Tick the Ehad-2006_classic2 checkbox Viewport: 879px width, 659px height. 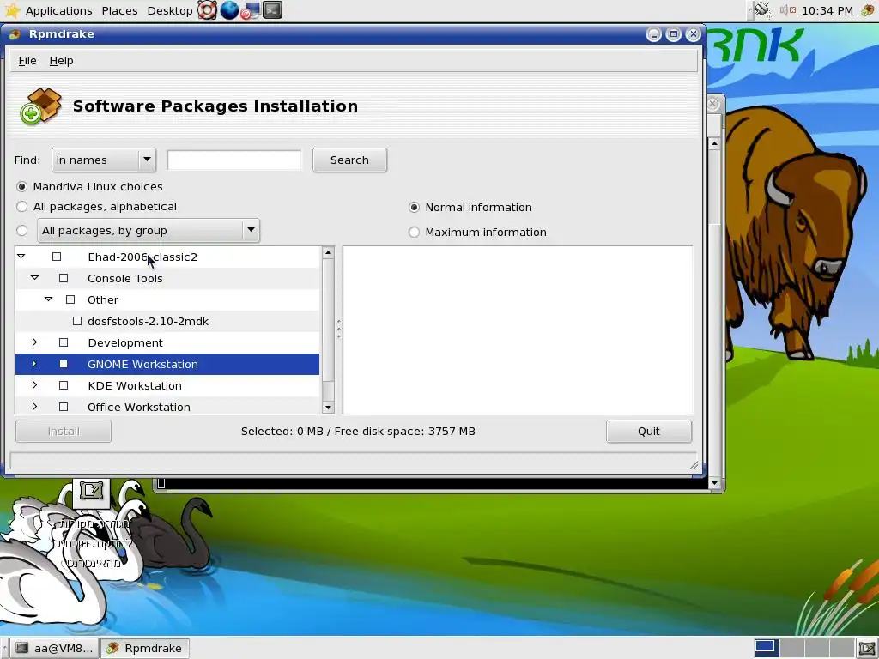(57, 257)
